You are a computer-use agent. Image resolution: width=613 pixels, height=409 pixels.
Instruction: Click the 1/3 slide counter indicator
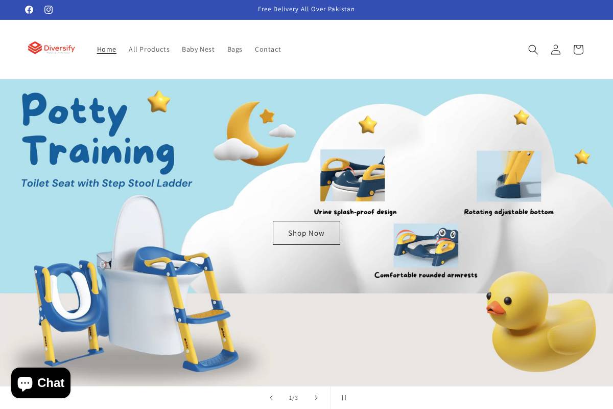pyautogui.click(x=294, y=397)
